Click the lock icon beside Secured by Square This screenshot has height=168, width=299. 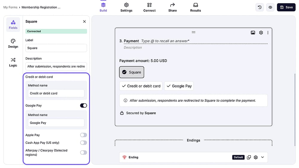(122, 113)
